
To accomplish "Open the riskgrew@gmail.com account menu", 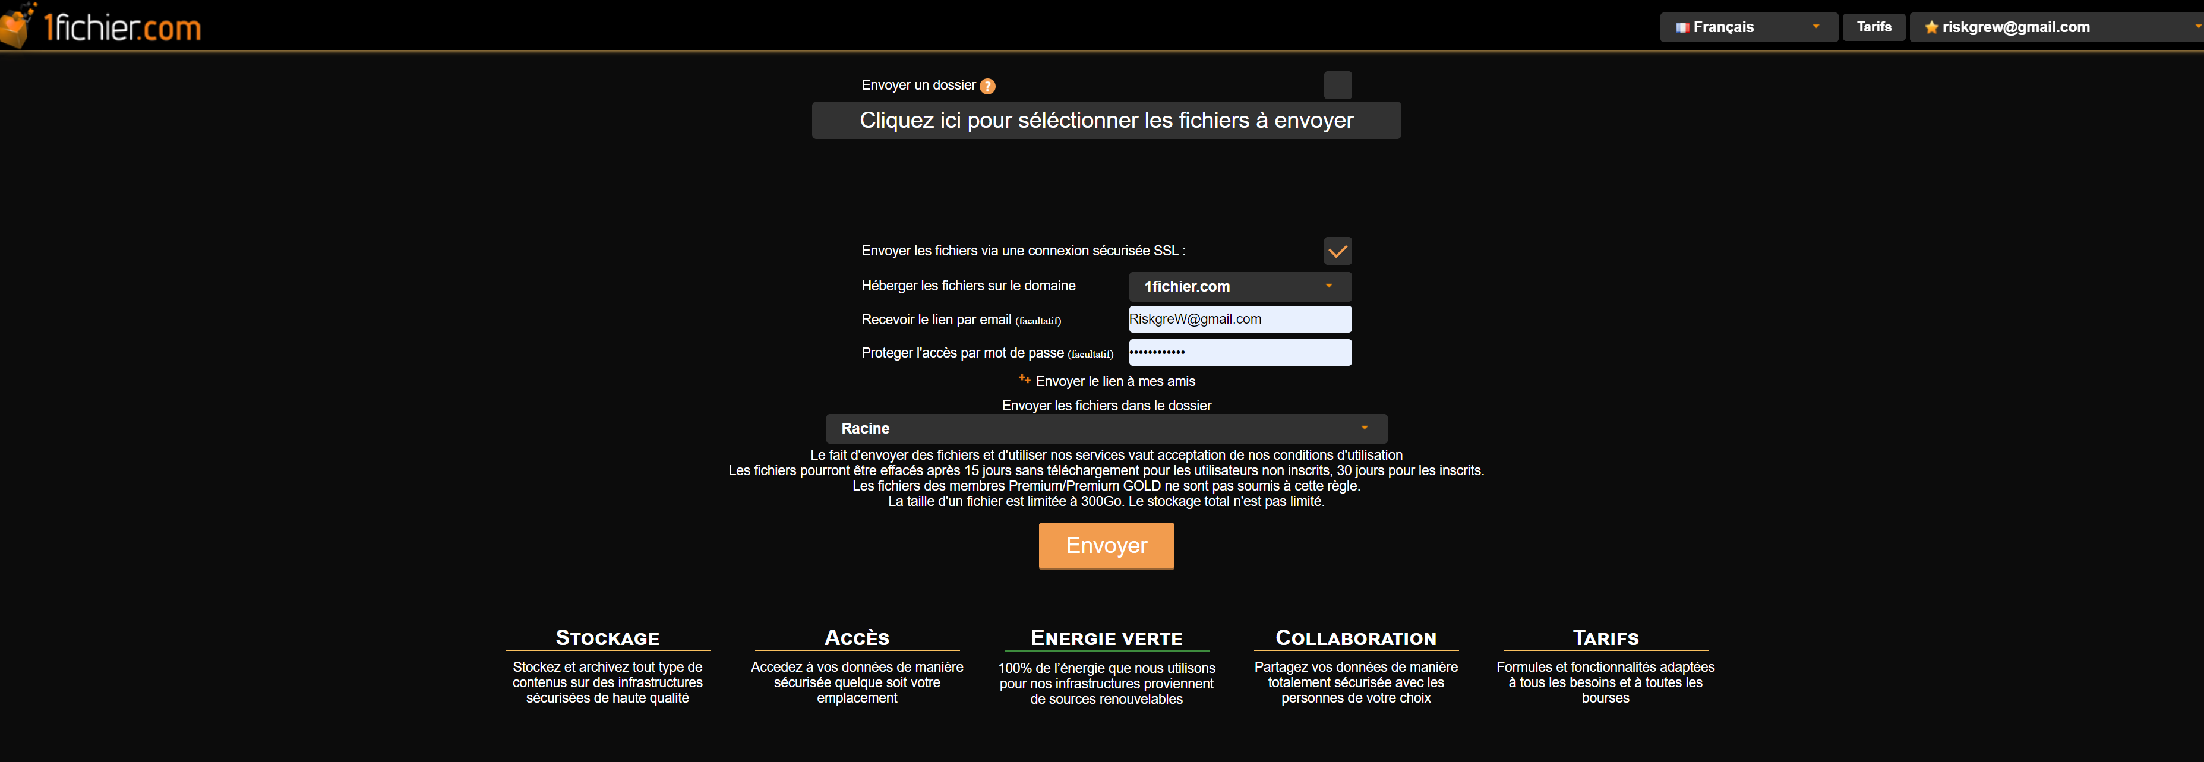I will (2056, 27).
